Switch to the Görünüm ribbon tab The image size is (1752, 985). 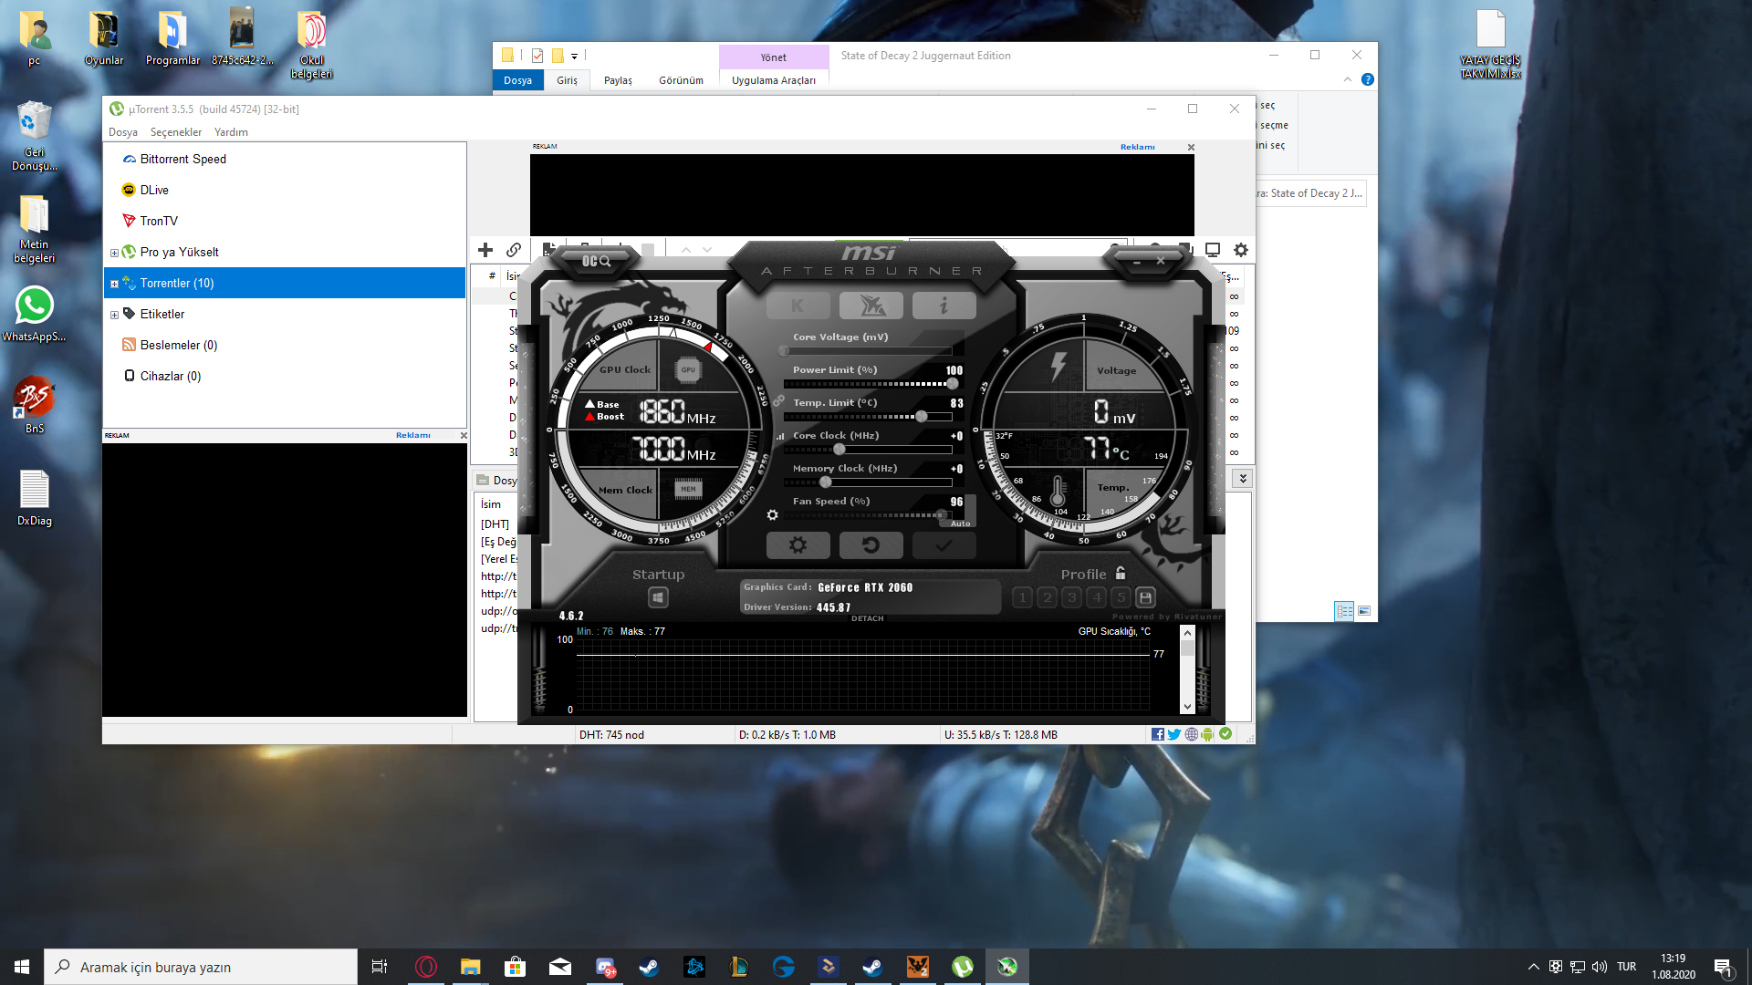(681, 80)
